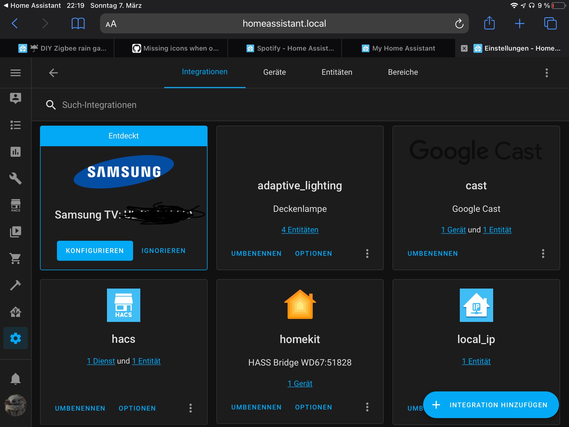Screen dimensions: 569x427
Task: Open the hacs card three-dot menu
Action: click(x=191, y=408)
